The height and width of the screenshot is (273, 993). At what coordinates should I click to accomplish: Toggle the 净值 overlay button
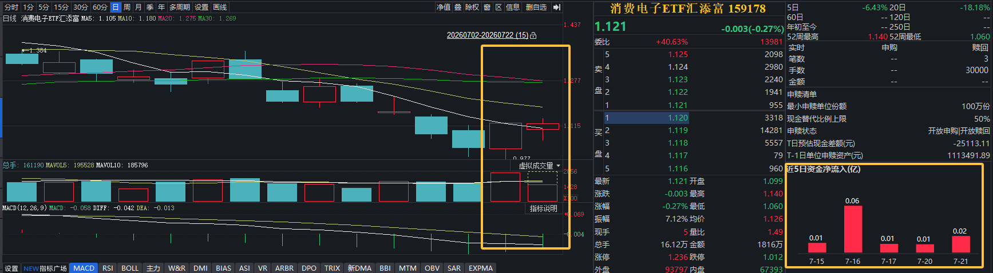click(444, 7)
